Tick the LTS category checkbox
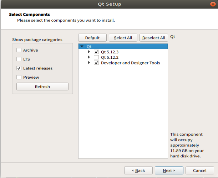Image resolution: width=218 pixels, height=178 pixels. (x=19, y=59)
